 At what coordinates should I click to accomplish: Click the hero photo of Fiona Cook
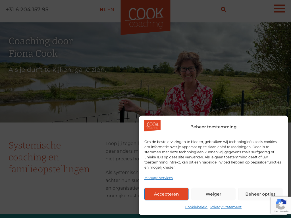[x=145, y=72]
